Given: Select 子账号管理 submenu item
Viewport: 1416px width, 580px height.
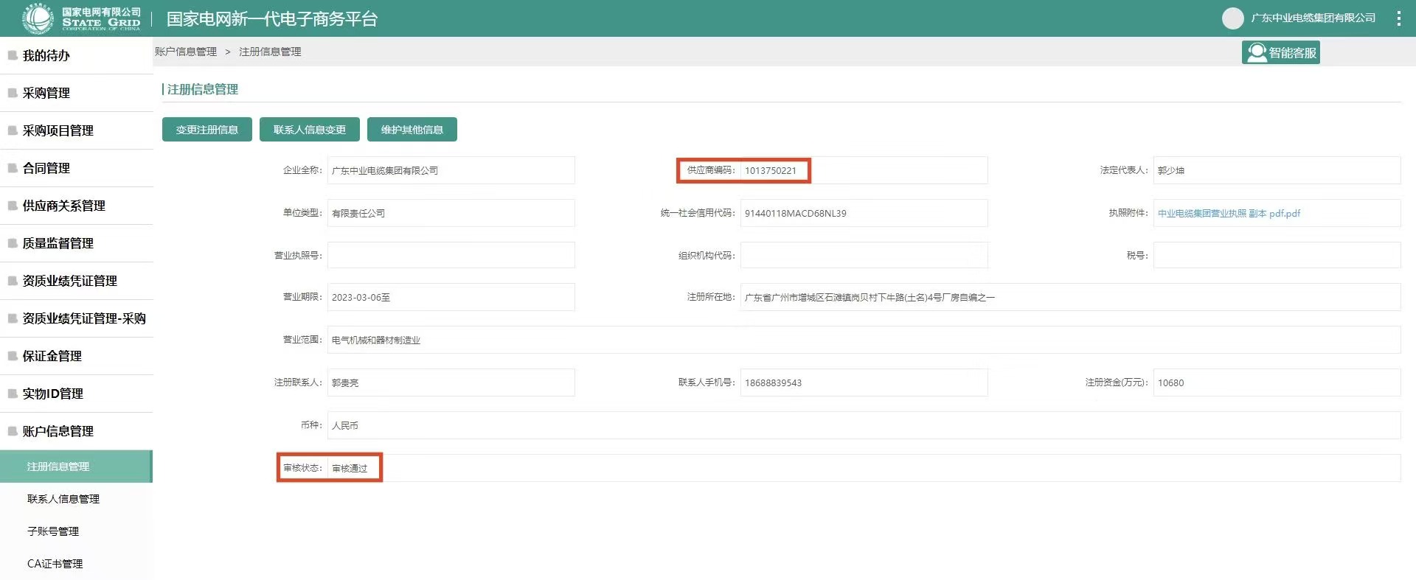Looking at the screenshot, I should [x=76, y=531].
